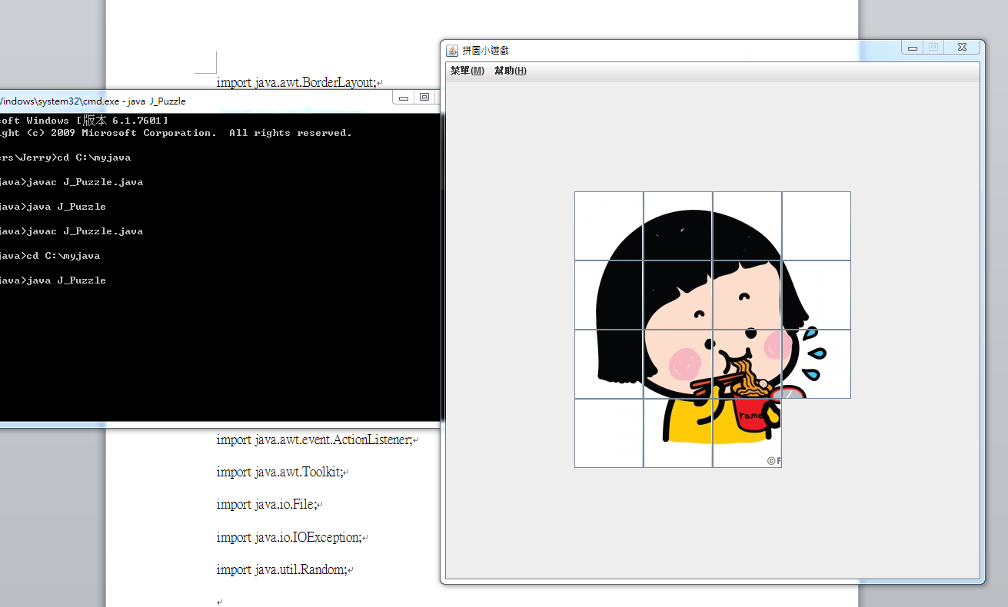Click the 拼圖小遊戲 window title text
The height and width of the screenshot is (607, 1008).
(485, 51)
